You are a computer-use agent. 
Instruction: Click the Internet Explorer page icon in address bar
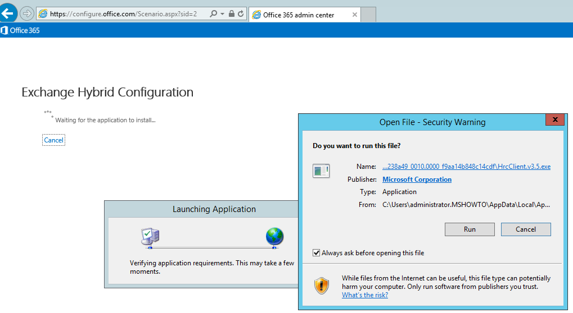click(x=43, y=14)
